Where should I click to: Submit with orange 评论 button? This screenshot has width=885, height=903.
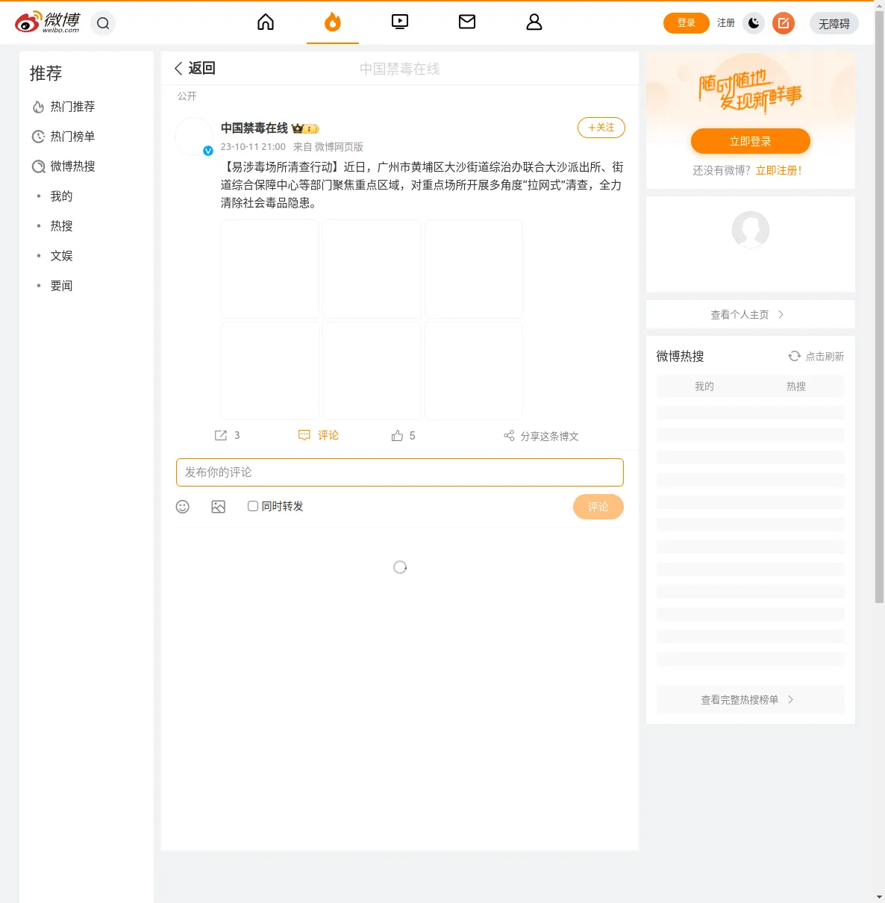[x=598, y=507]
